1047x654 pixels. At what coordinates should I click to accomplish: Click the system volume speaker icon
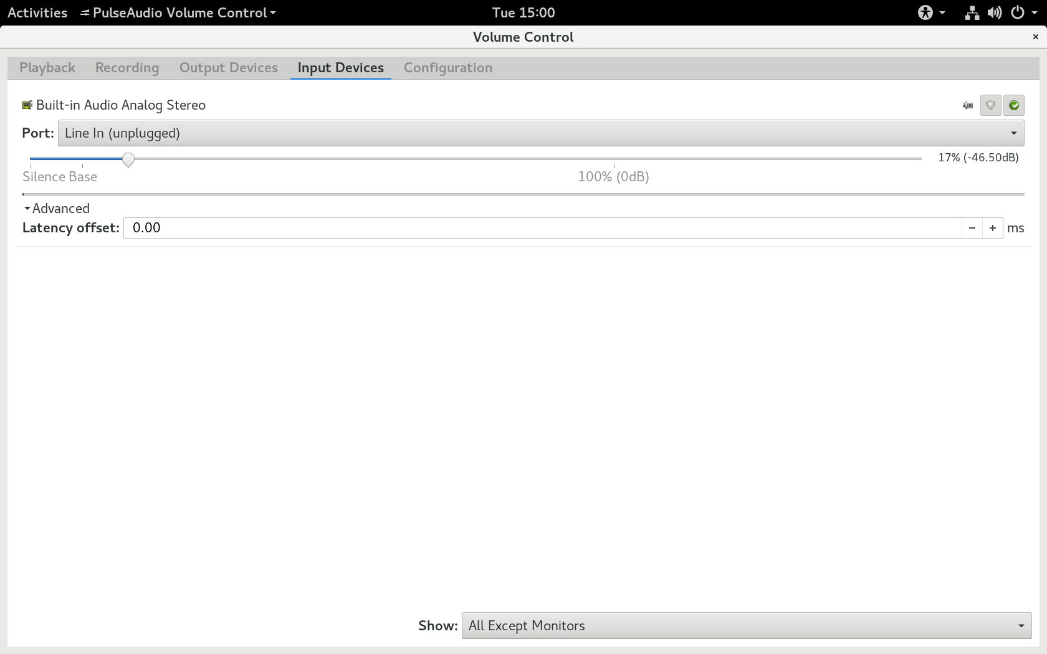(x=995, y=12)
